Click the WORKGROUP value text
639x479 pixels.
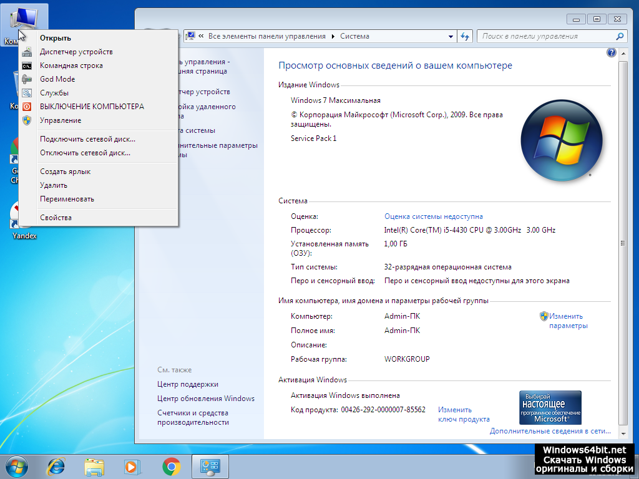click(x=407, y=359)
